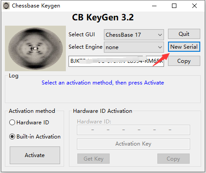Click the diffraction pattern image

pyautogui.click(x=35, y=48)
